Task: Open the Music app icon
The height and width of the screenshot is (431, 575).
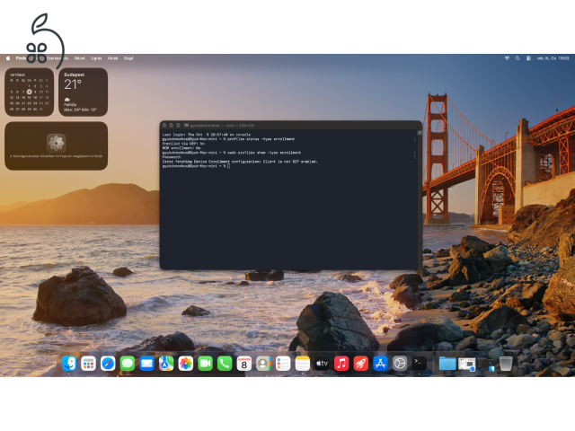Action: pyautogui.click(x=341, y=364)
